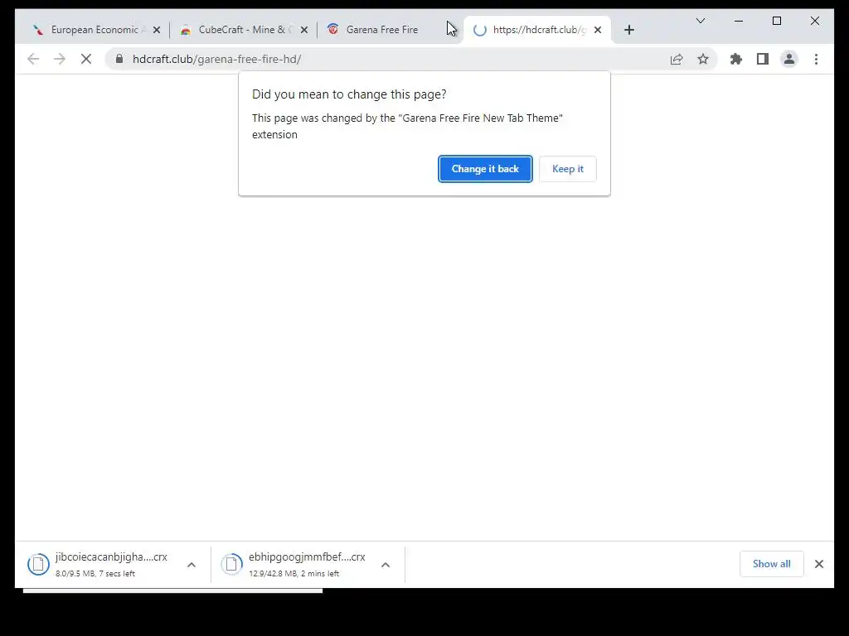Expand options for ebhipgoogjmmfbef crx download

click(386, 565)
